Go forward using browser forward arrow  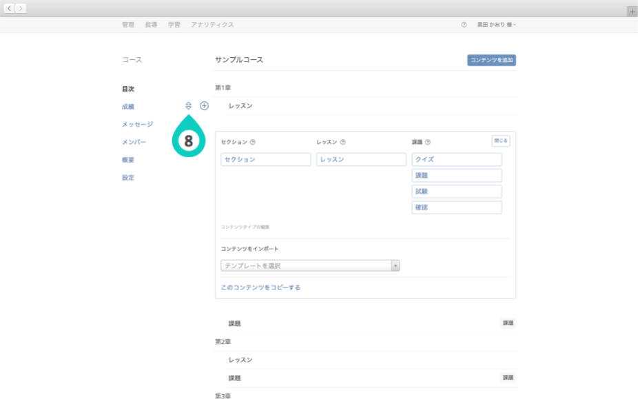pos(21,8)
